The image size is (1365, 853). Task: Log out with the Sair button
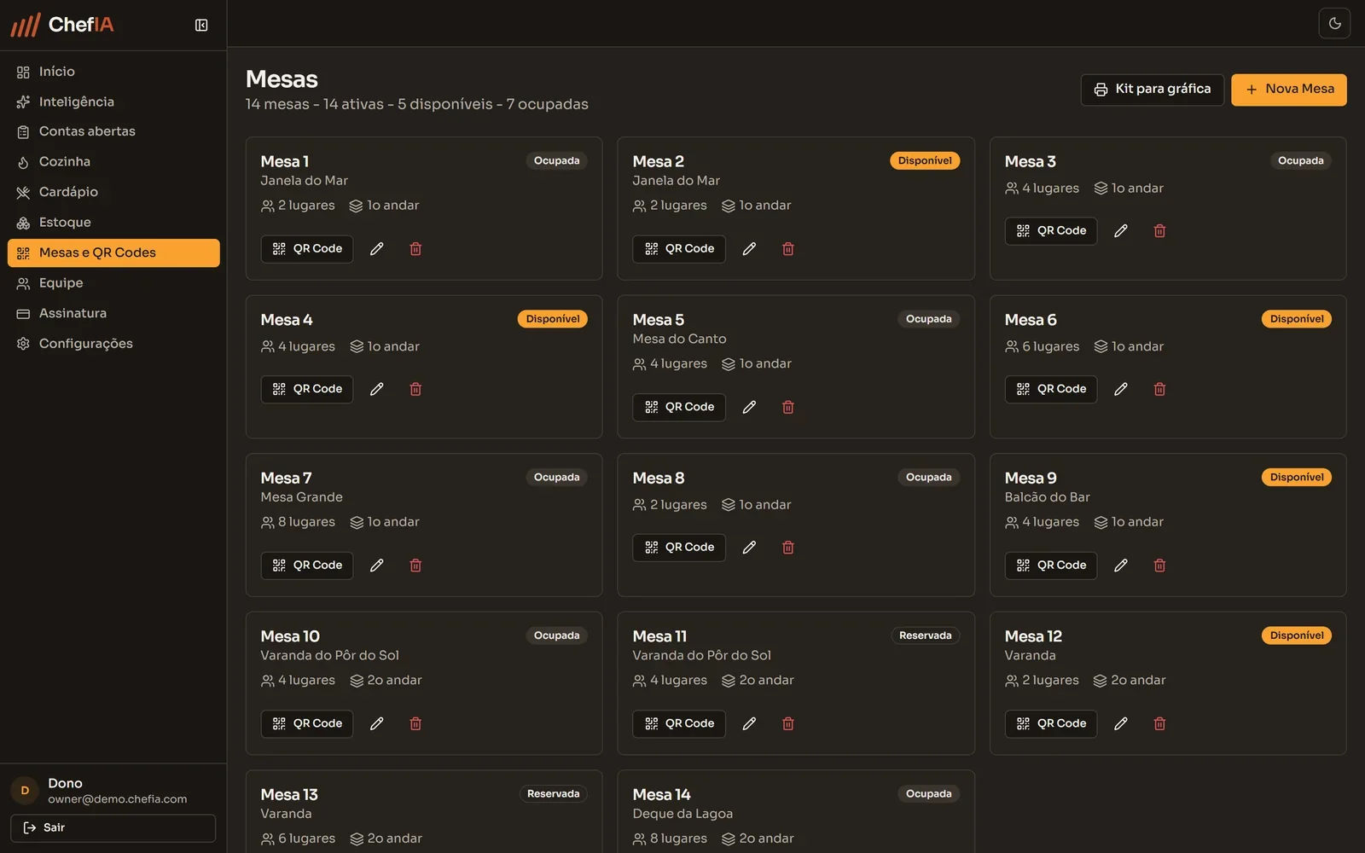[x=113, y=828]
